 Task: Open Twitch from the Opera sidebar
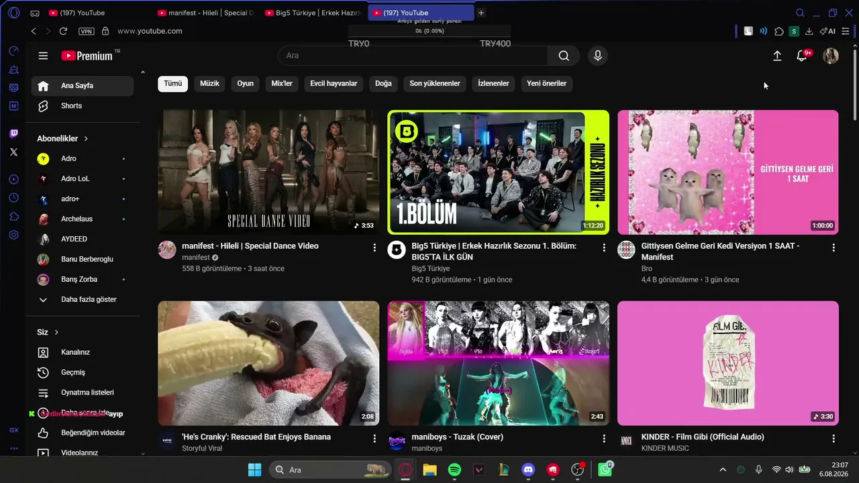click(x=14, y=133)
